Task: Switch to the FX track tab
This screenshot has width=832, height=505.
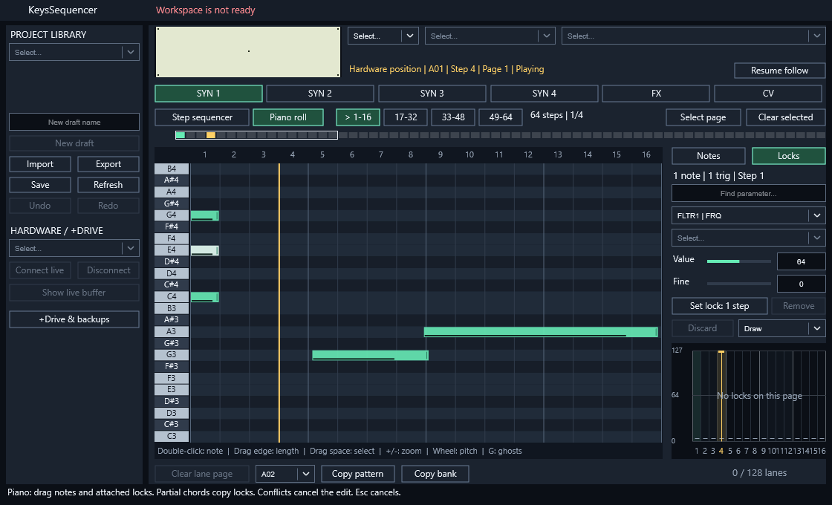Action: 656,94
